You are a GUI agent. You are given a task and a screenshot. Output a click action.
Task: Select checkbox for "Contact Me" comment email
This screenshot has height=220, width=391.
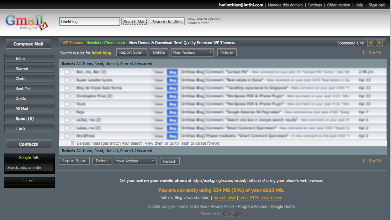pos(67,72)
